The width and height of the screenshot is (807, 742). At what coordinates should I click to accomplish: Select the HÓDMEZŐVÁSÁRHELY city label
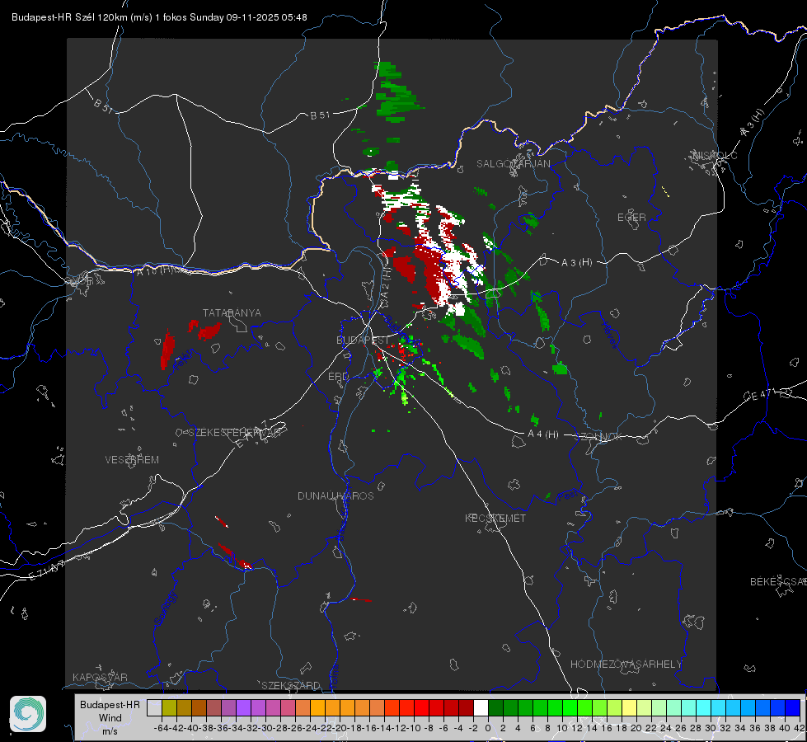coord(626,665)
